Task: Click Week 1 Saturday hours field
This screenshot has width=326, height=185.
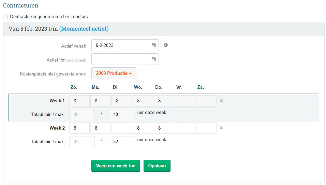Action: pos(206,101)
